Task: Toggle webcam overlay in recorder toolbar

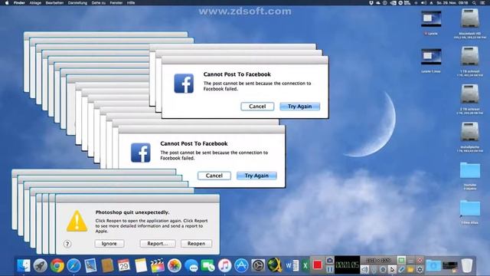Action: (x=383, y=269)
